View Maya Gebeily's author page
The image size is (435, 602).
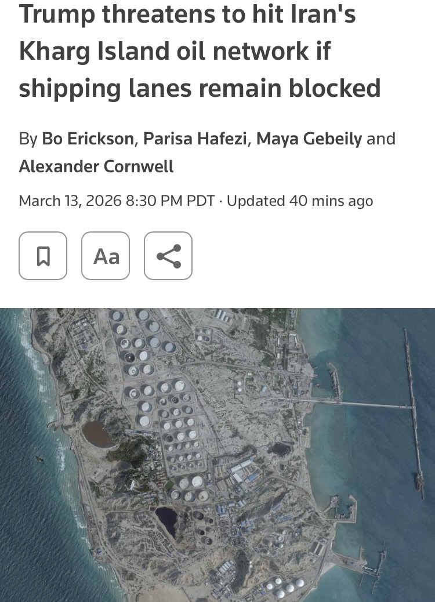click(x=309, y=139)
